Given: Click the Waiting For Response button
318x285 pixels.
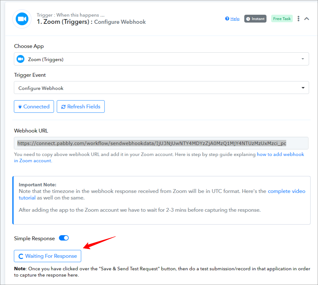Looking at the screenshot, I should 48,256.
